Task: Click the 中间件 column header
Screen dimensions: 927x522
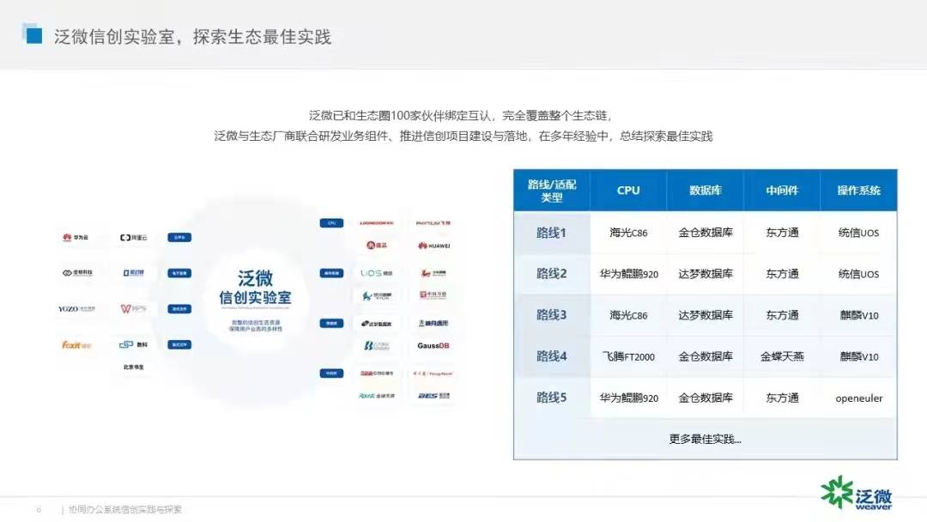Action: [782, 191]
